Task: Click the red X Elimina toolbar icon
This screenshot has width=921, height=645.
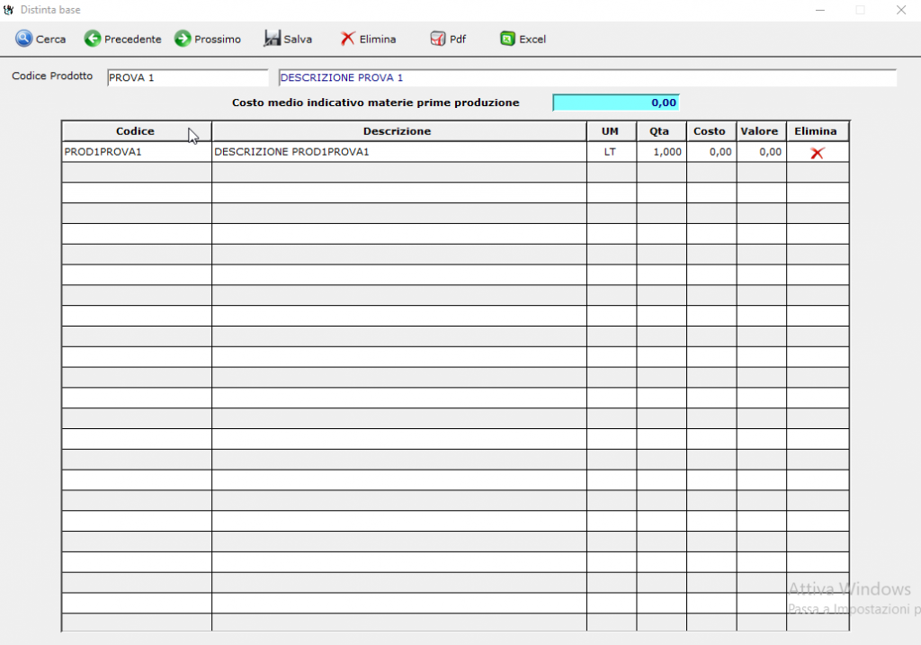Action: click(x=348, y=39)
